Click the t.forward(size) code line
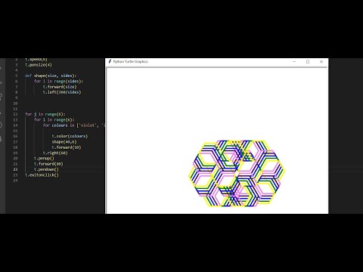 click(60, 87)
